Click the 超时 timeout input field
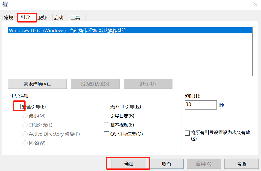This screenshot has height=171, width=261. (201, 105)
